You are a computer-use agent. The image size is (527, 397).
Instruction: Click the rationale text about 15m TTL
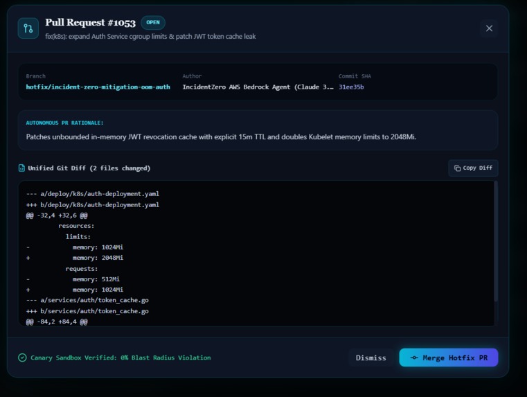pos(221,136)
